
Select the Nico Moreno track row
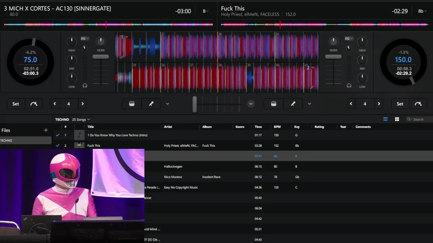click(x=289, y=177)
